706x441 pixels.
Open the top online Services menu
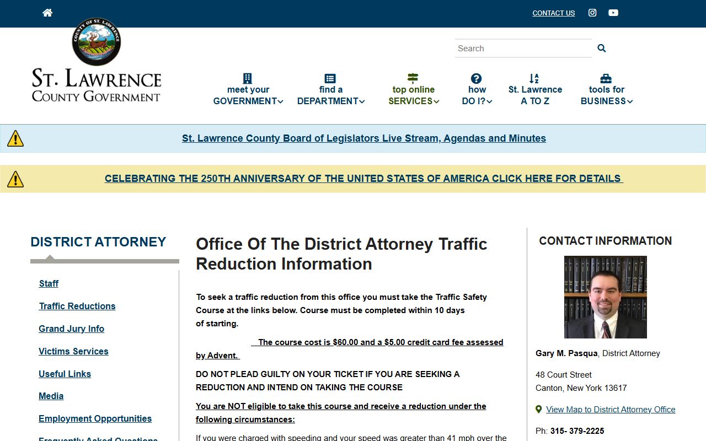click(414, 90)
